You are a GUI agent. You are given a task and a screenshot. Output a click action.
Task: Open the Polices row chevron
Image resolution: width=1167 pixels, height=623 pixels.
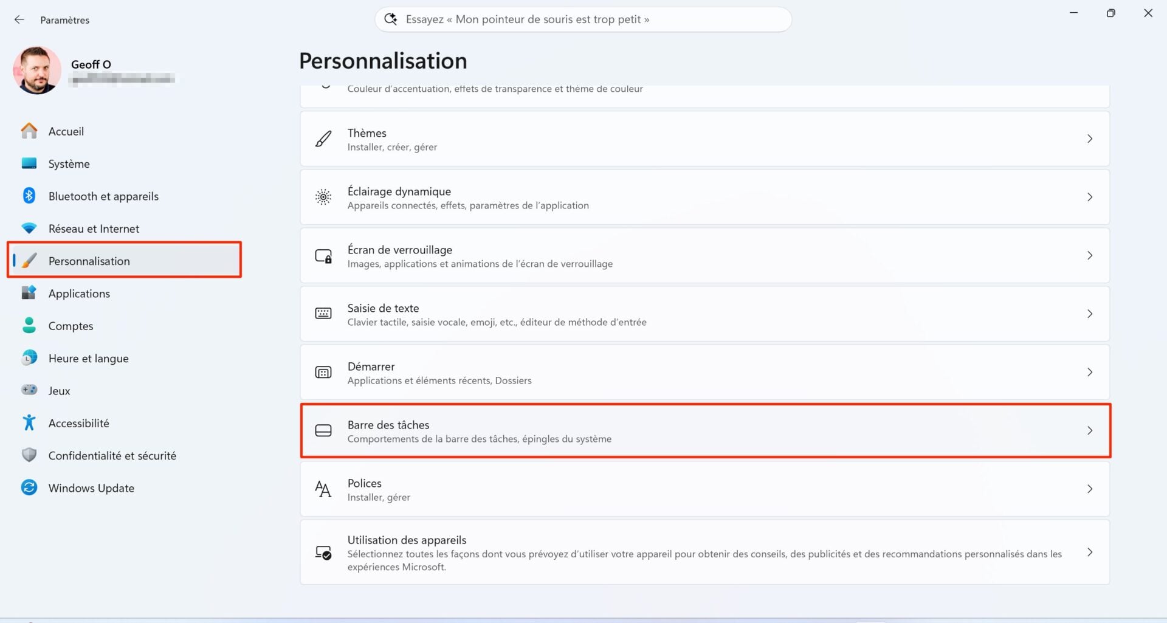click(1090, 489)
